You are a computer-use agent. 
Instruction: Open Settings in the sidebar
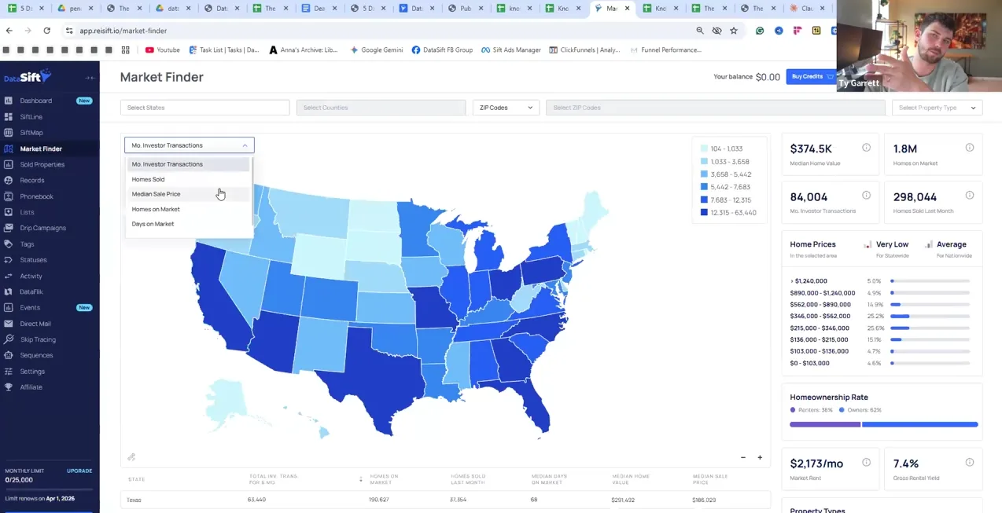(32, 371)
